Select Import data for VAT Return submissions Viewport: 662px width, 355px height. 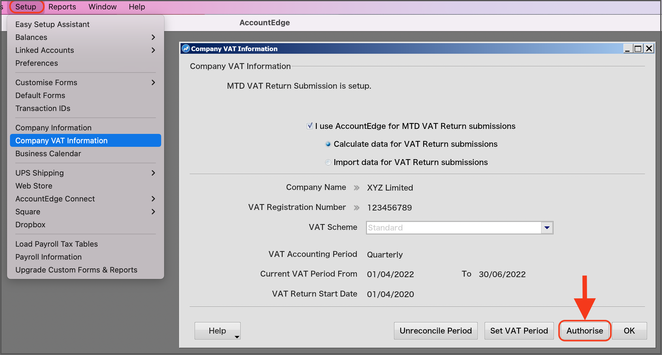click(328, 162)
